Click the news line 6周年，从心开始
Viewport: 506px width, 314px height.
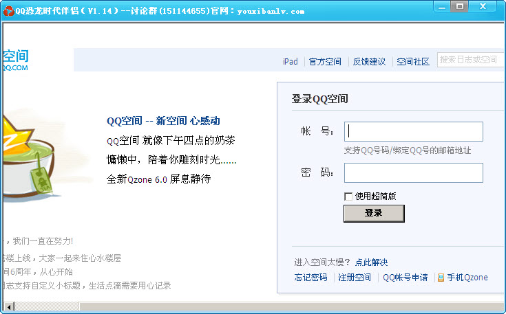coord(38,272)
